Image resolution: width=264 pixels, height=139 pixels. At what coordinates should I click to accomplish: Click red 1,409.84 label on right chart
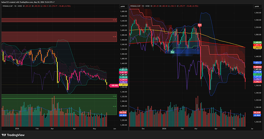[x=257, y=67]
